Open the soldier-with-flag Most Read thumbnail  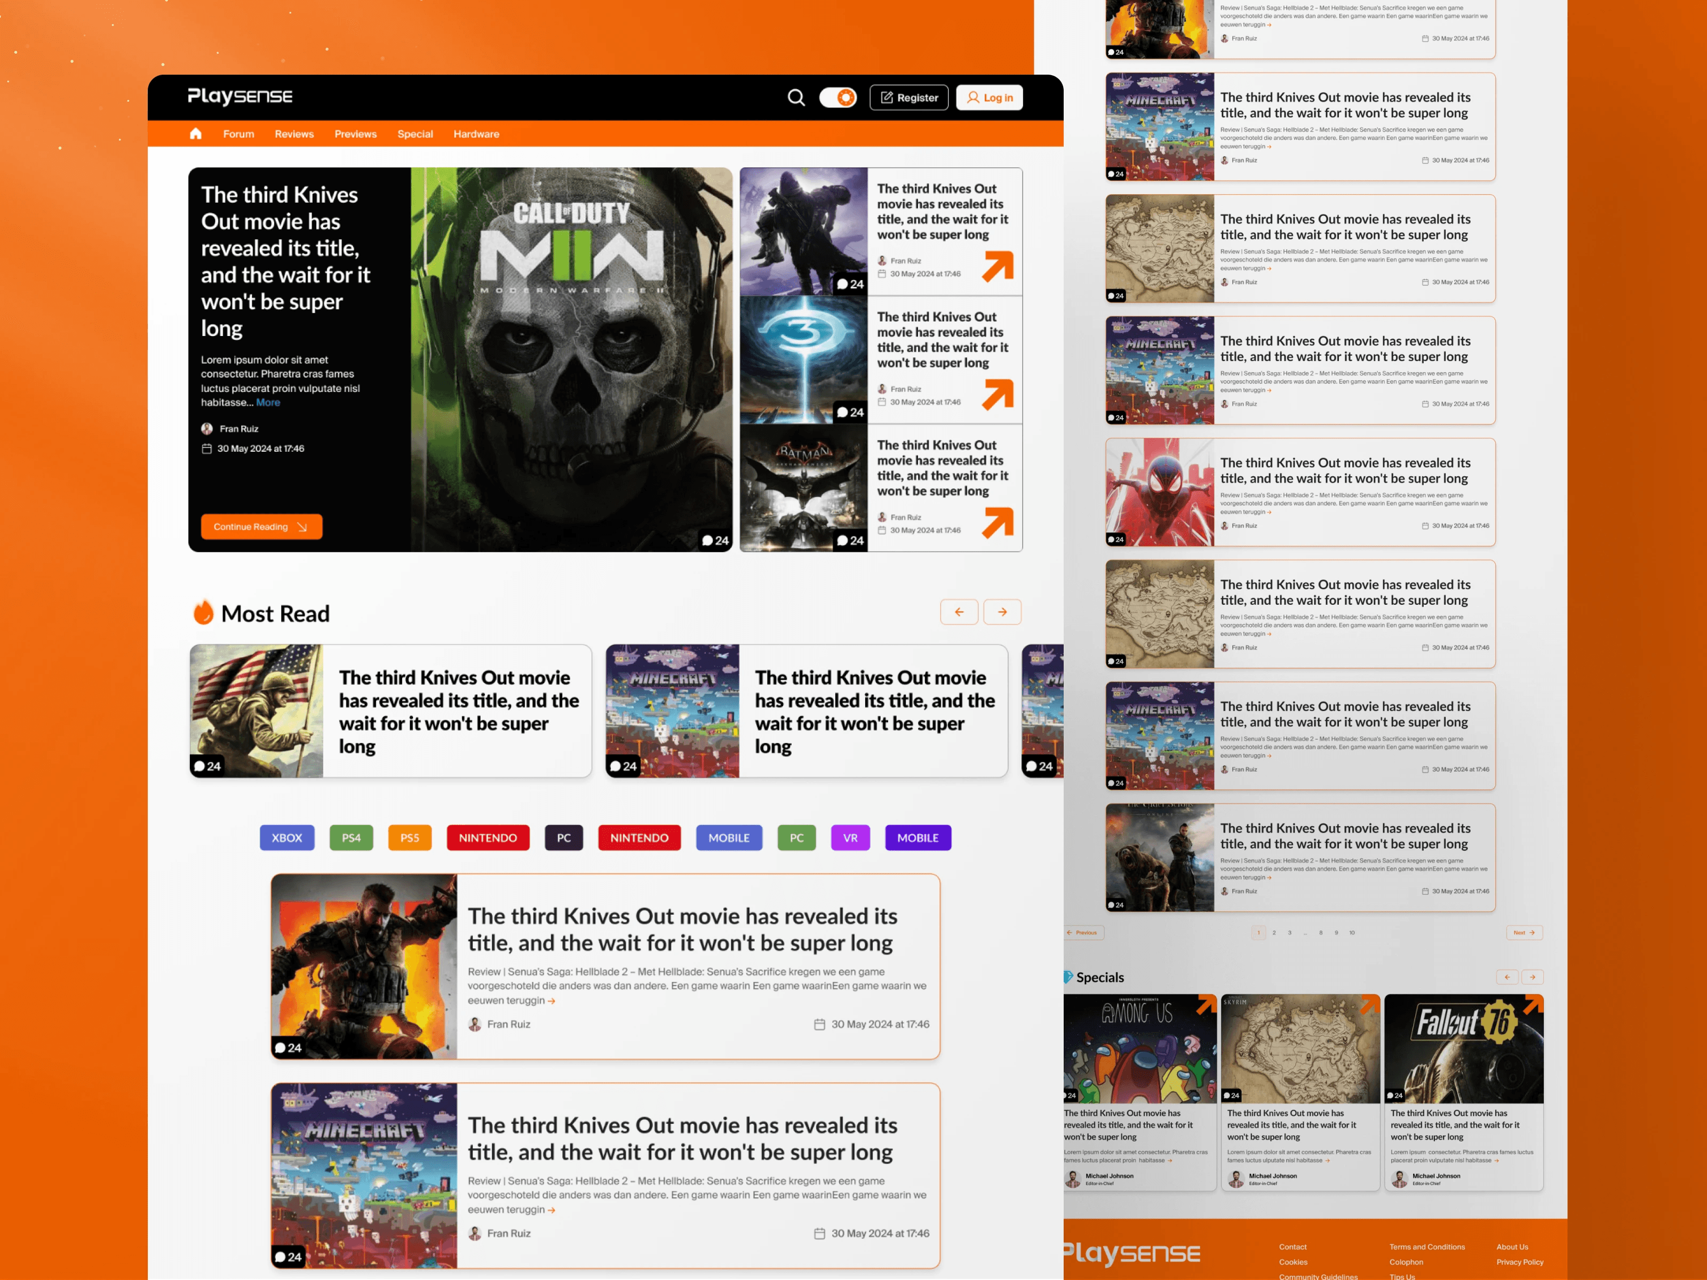tap(256, 711)
